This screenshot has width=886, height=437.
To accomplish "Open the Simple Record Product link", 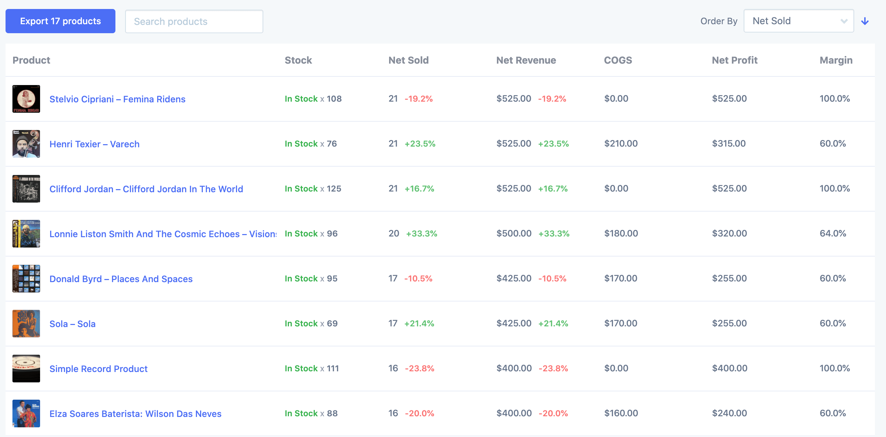I will click(x=98, y=369).
